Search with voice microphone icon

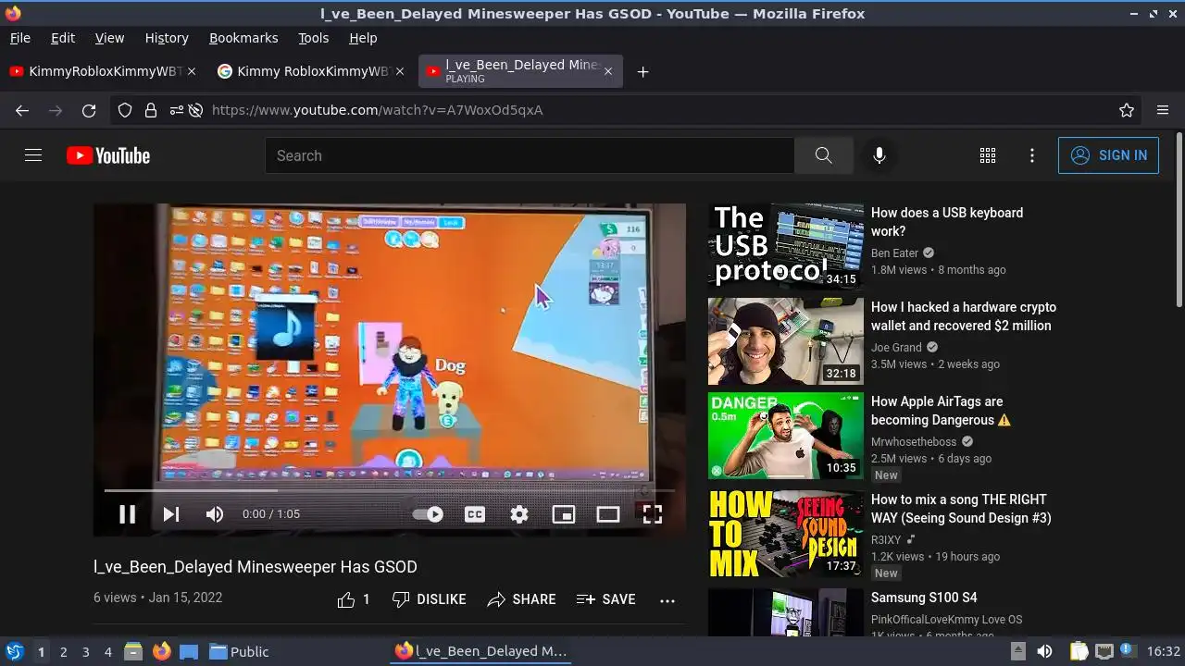tap(879, 155)
